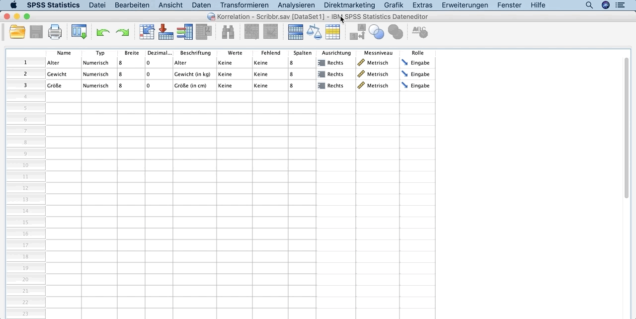Click the Open data document folder icon
Image resolution: width=636 pixels, height=319 pixels.
pyautogui.click(x=17, y=32)
